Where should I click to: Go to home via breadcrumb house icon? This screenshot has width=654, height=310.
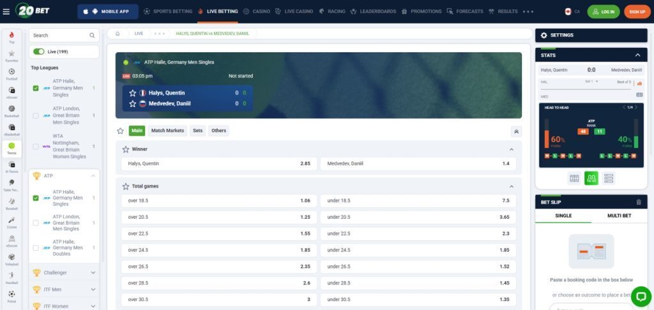point(118,34)
